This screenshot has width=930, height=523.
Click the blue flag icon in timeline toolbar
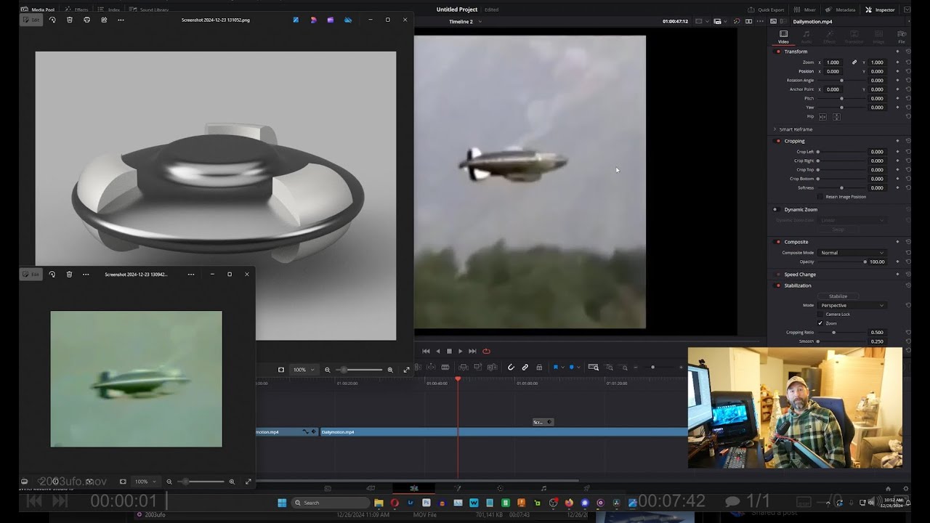pos(555,368)
